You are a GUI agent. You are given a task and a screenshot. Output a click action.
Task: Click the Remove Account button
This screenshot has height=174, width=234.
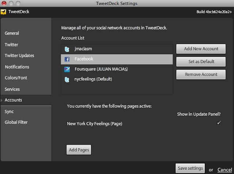[x=201, y=74]
